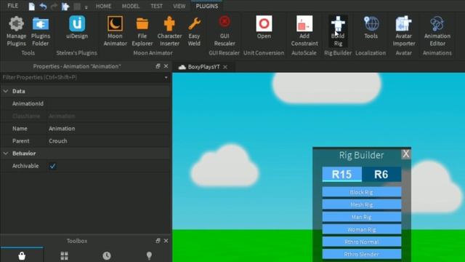Undock the Properties panel
This screenshot has width=465, height=262.
pyautogui.click(x=158, y=66)
